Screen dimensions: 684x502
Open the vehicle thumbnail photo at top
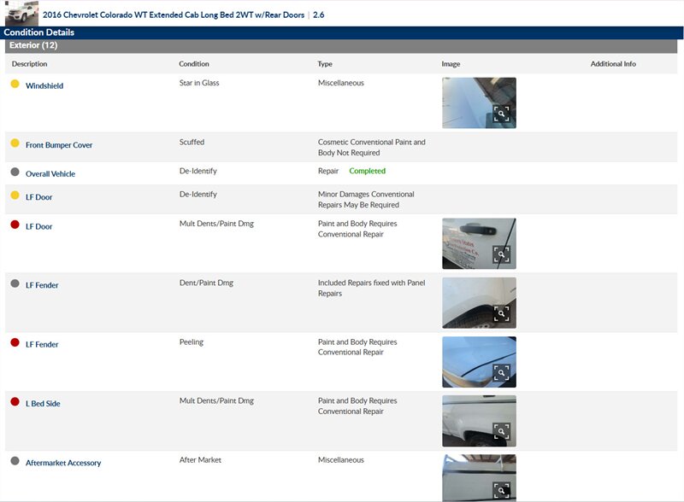coord(21,13)
